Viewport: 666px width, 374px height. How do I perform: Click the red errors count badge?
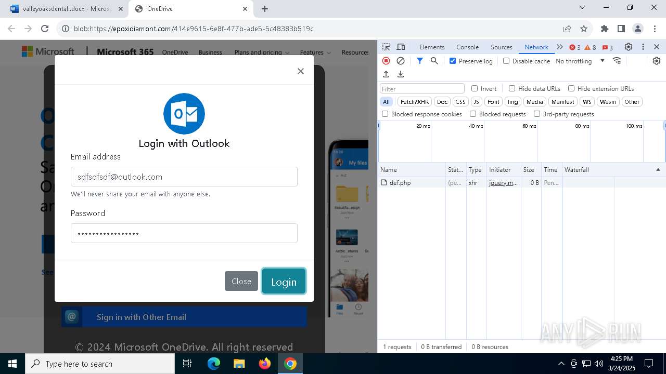575,47
